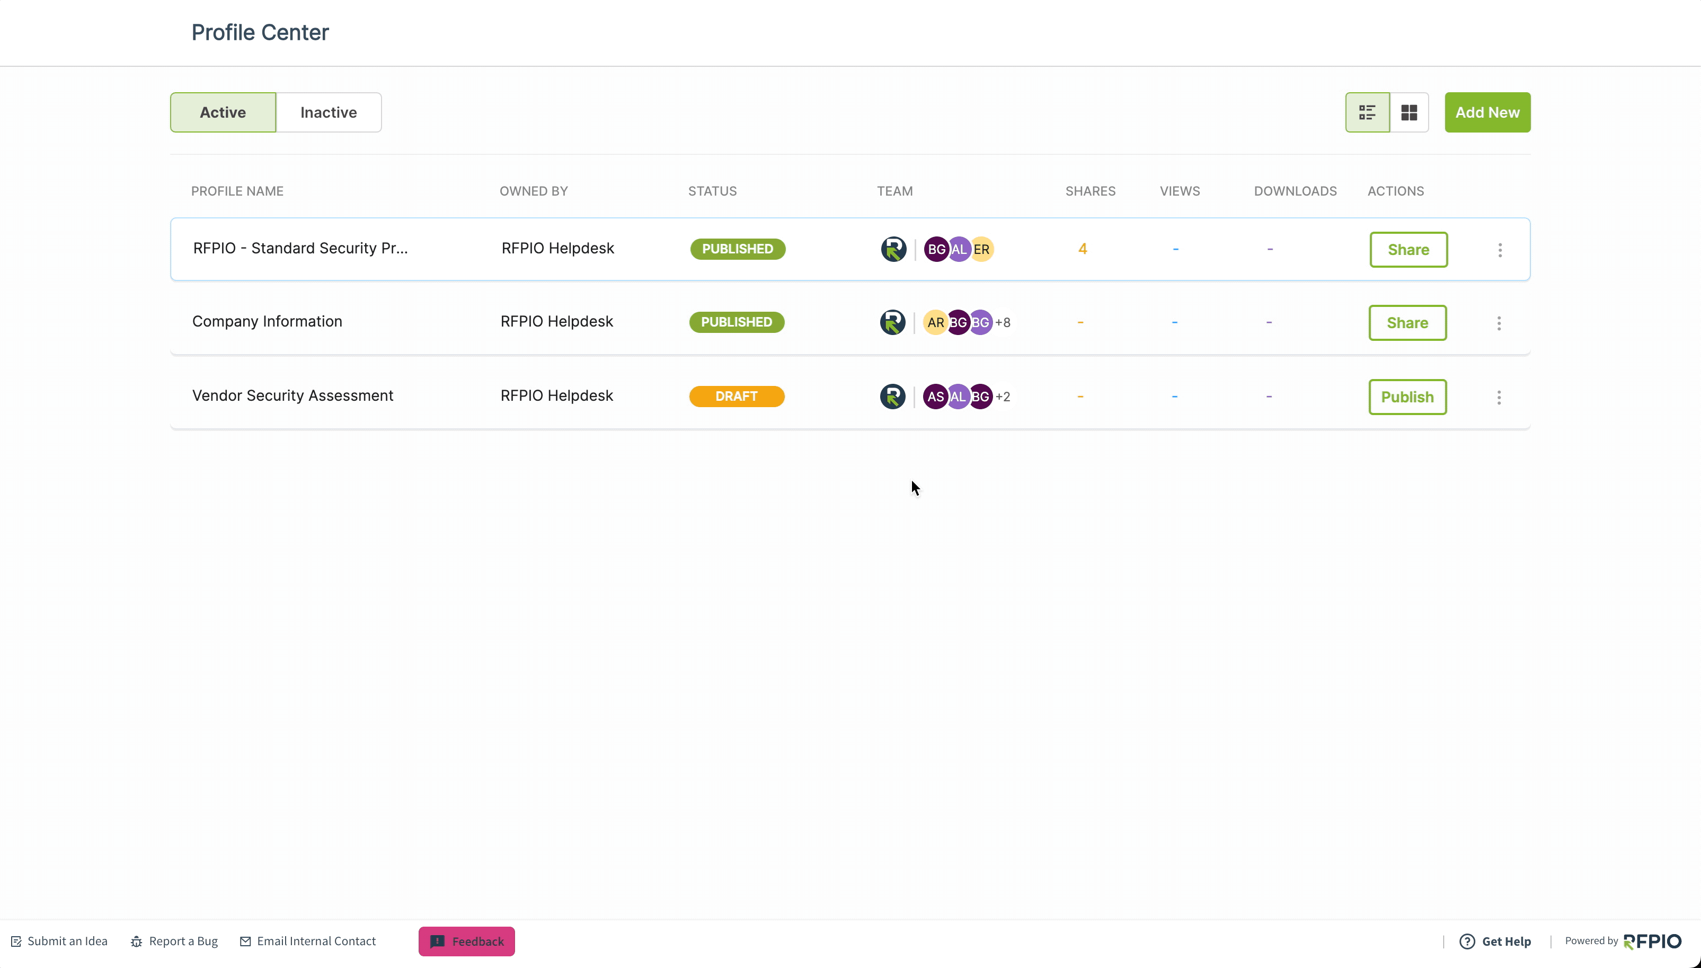The image size is (1701, 968).
Task: Click the BG avatar in Standard Security row
Action: [x=936, y=249]
